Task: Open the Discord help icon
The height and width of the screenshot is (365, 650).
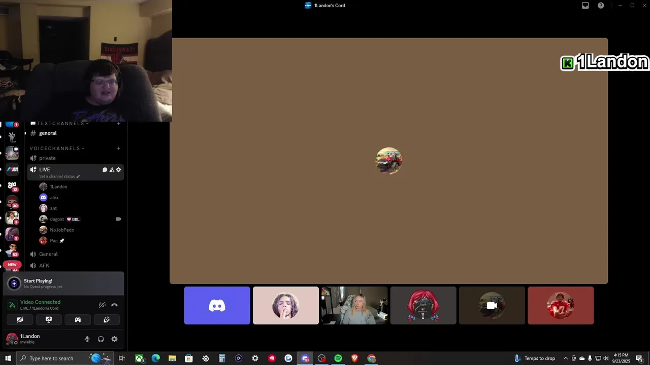Action: pos(601,6)
